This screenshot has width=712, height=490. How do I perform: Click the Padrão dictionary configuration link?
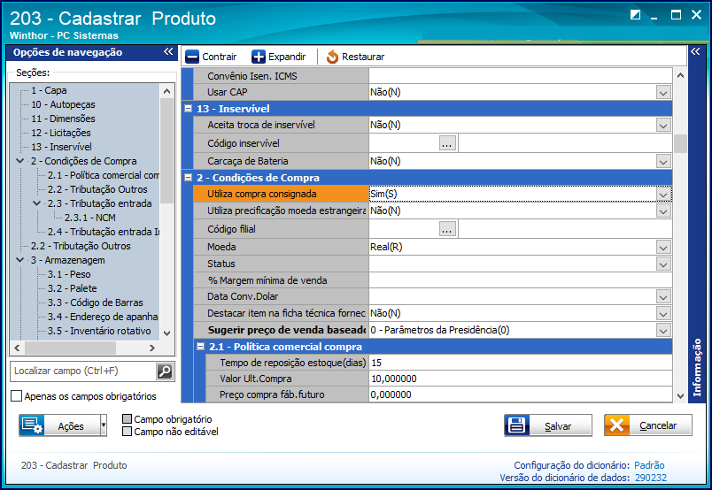[x=649, y=465]
